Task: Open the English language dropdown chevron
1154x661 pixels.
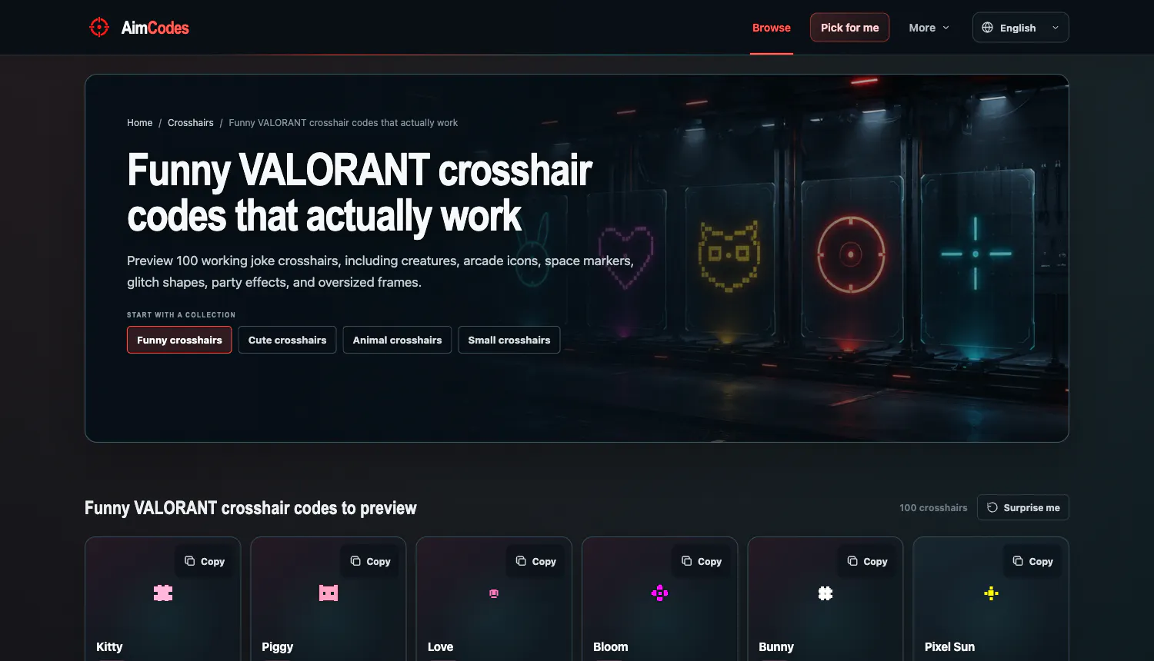Action: point(1056,28)
